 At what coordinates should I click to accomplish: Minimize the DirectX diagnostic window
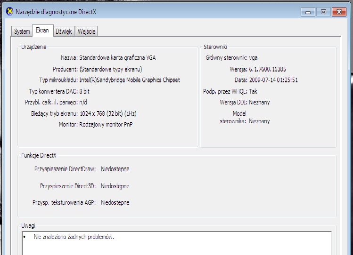pyautogui.click(x=308, y=12)
